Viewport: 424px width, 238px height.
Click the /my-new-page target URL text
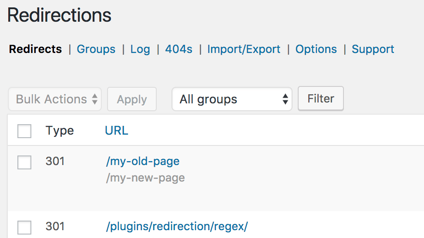point(145,178)
